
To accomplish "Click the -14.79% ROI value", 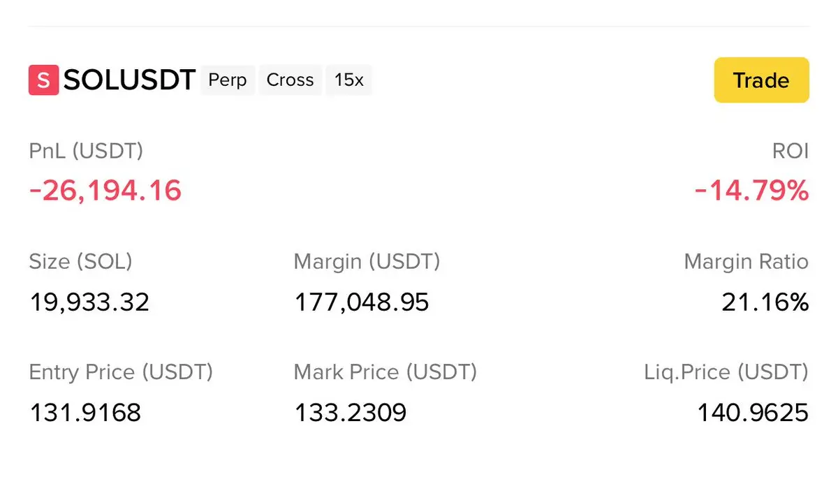I will point(751,191).
